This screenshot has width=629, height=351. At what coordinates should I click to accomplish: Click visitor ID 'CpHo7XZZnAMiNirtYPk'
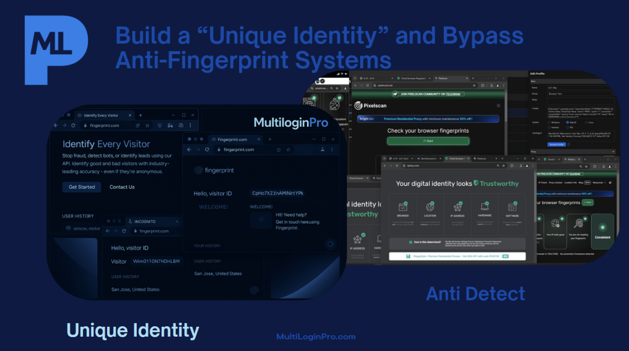pos(278,193)
